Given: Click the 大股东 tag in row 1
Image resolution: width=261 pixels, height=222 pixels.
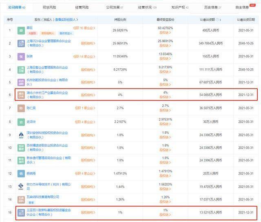Looking at the screenshot, I should coord(32,33).
